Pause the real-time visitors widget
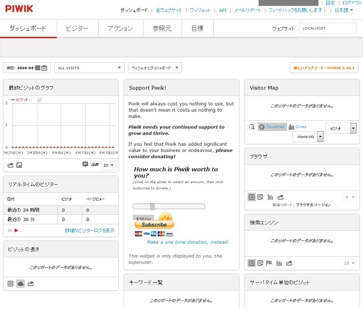The width and height of the screenshot is (363, 309). coord(10,230)
